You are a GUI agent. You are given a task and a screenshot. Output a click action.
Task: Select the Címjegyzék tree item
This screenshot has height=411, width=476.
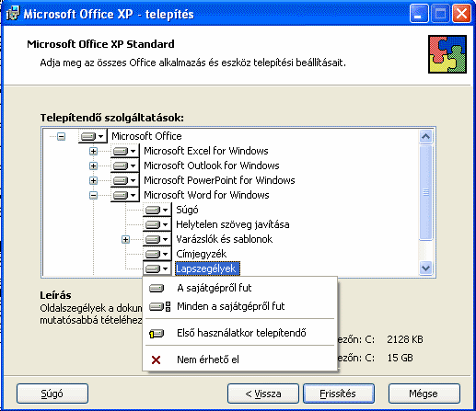coord(201,254)
